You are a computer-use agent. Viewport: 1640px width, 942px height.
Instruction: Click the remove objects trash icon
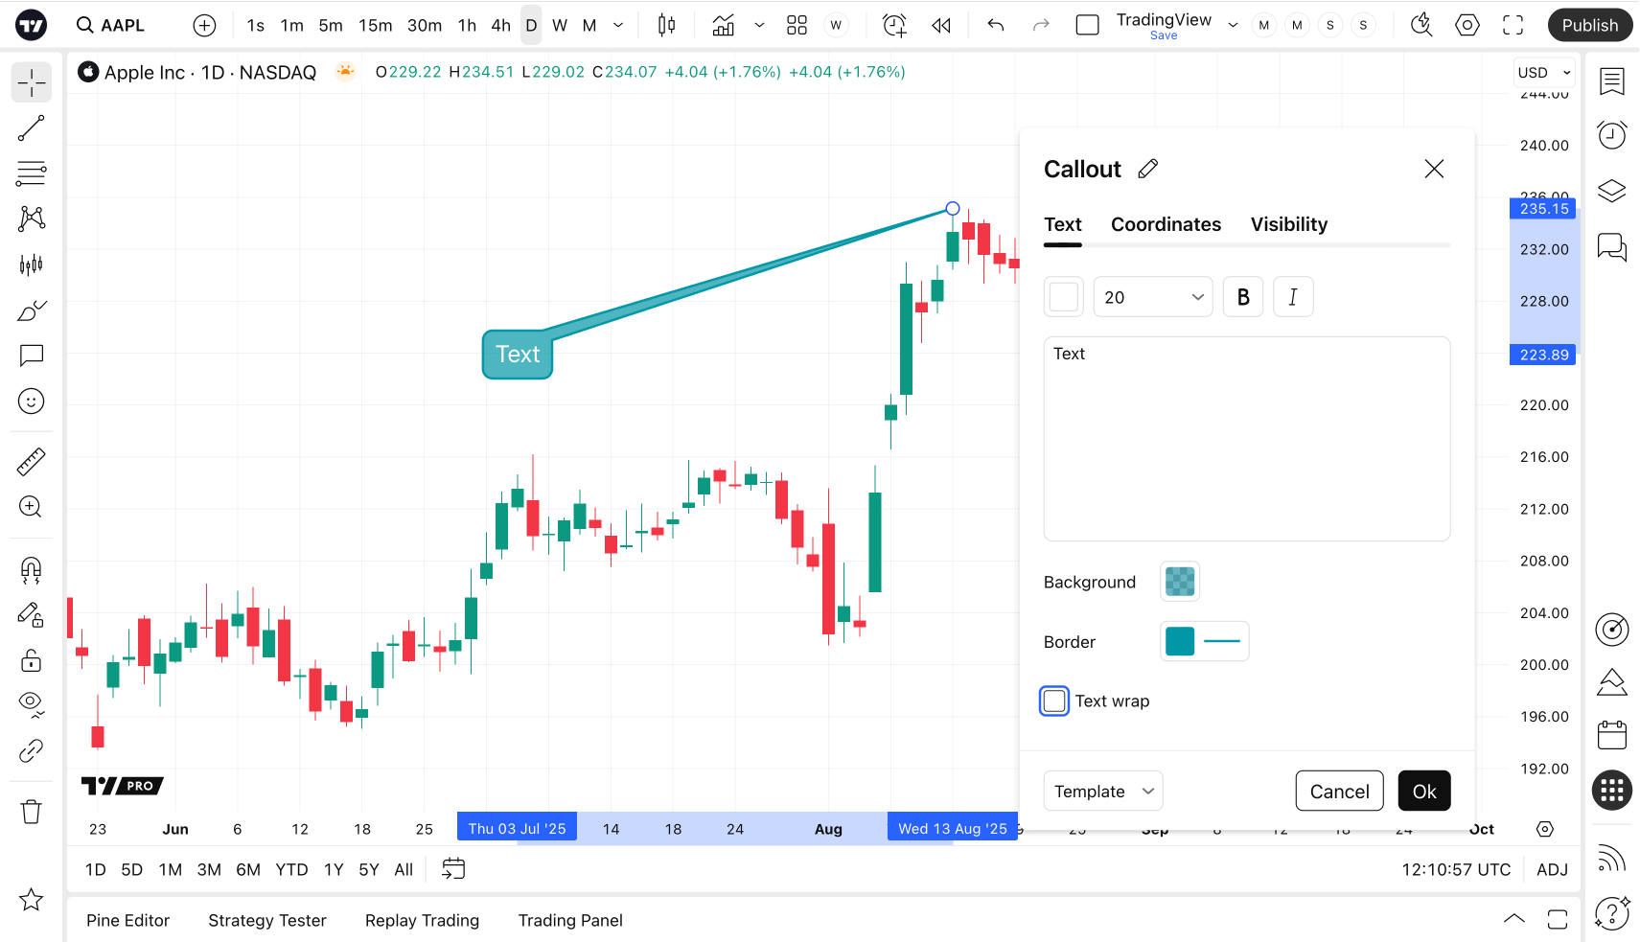pos(32,812)
